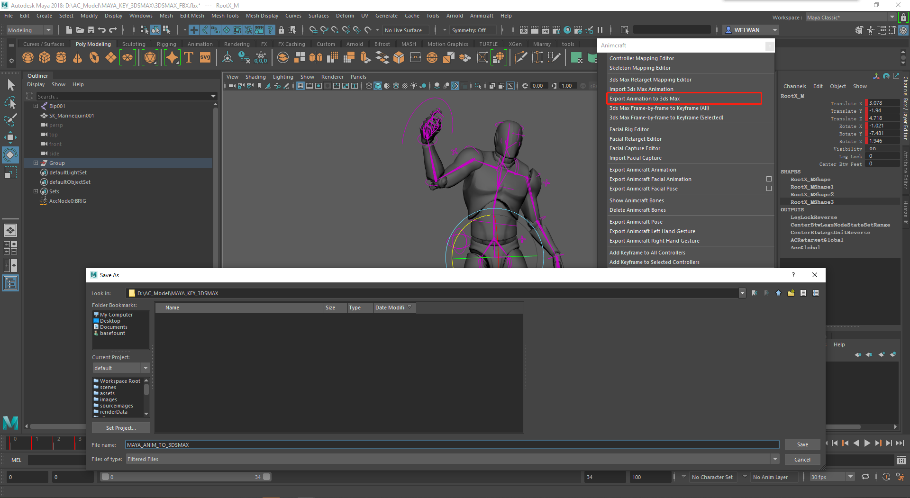Create new folder in Save As dialog

(791, 293)
